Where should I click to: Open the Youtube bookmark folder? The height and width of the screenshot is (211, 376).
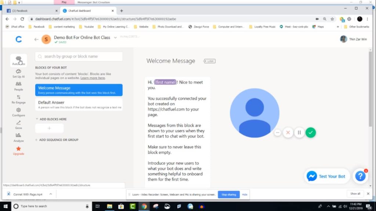pos(86,27)
